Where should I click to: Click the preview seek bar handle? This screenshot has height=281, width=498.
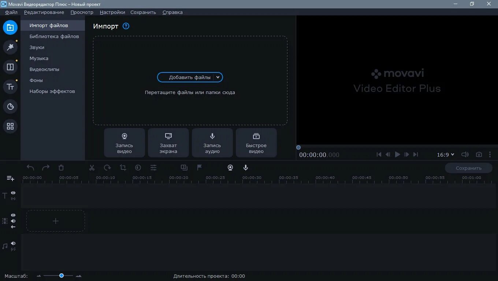298,147
